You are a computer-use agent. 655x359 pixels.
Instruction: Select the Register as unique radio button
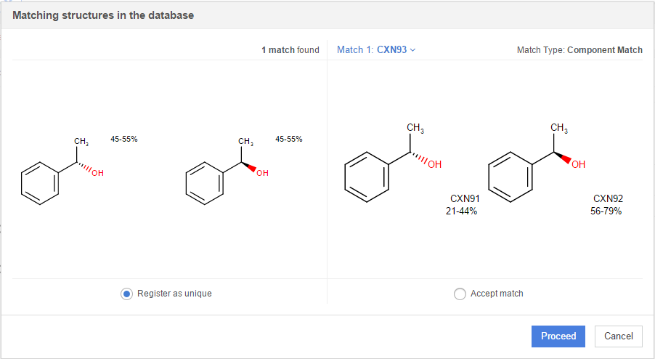coord(126,294)
